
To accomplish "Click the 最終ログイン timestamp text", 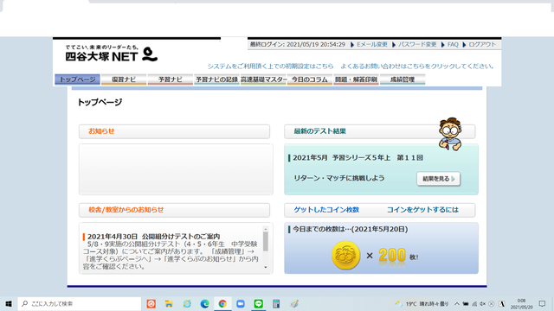I will point(298,44).
